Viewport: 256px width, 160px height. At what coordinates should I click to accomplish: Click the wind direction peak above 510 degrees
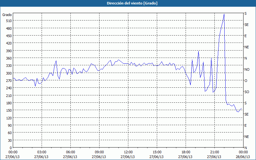224,14
